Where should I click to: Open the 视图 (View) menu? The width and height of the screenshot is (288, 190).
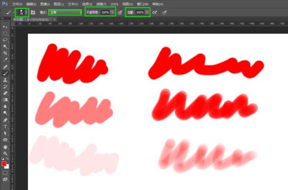[x=128, y=4]
